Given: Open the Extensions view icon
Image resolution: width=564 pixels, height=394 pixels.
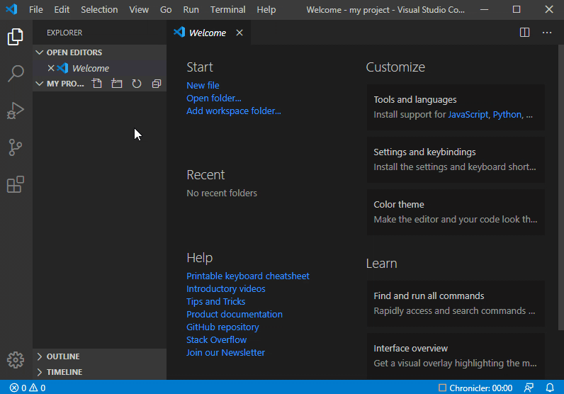Looking at the screenshot, I should [16, 184].
